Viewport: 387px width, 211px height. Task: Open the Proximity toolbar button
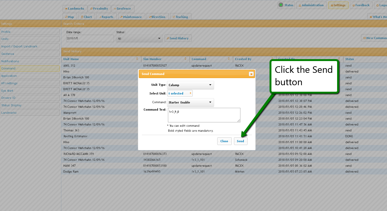99,9
